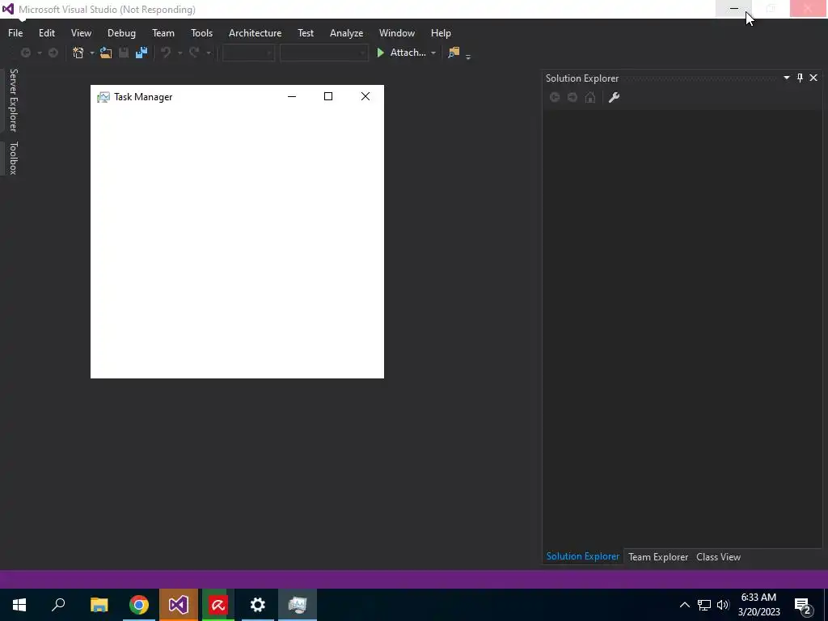The width and height of the screenshot is (828, 621).
Task: Click the green Attach play button
Action: coord(380,53)
